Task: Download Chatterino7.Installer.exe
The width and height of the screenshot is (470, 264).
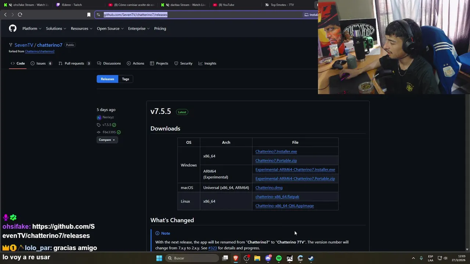Action: tap(276, 151)
